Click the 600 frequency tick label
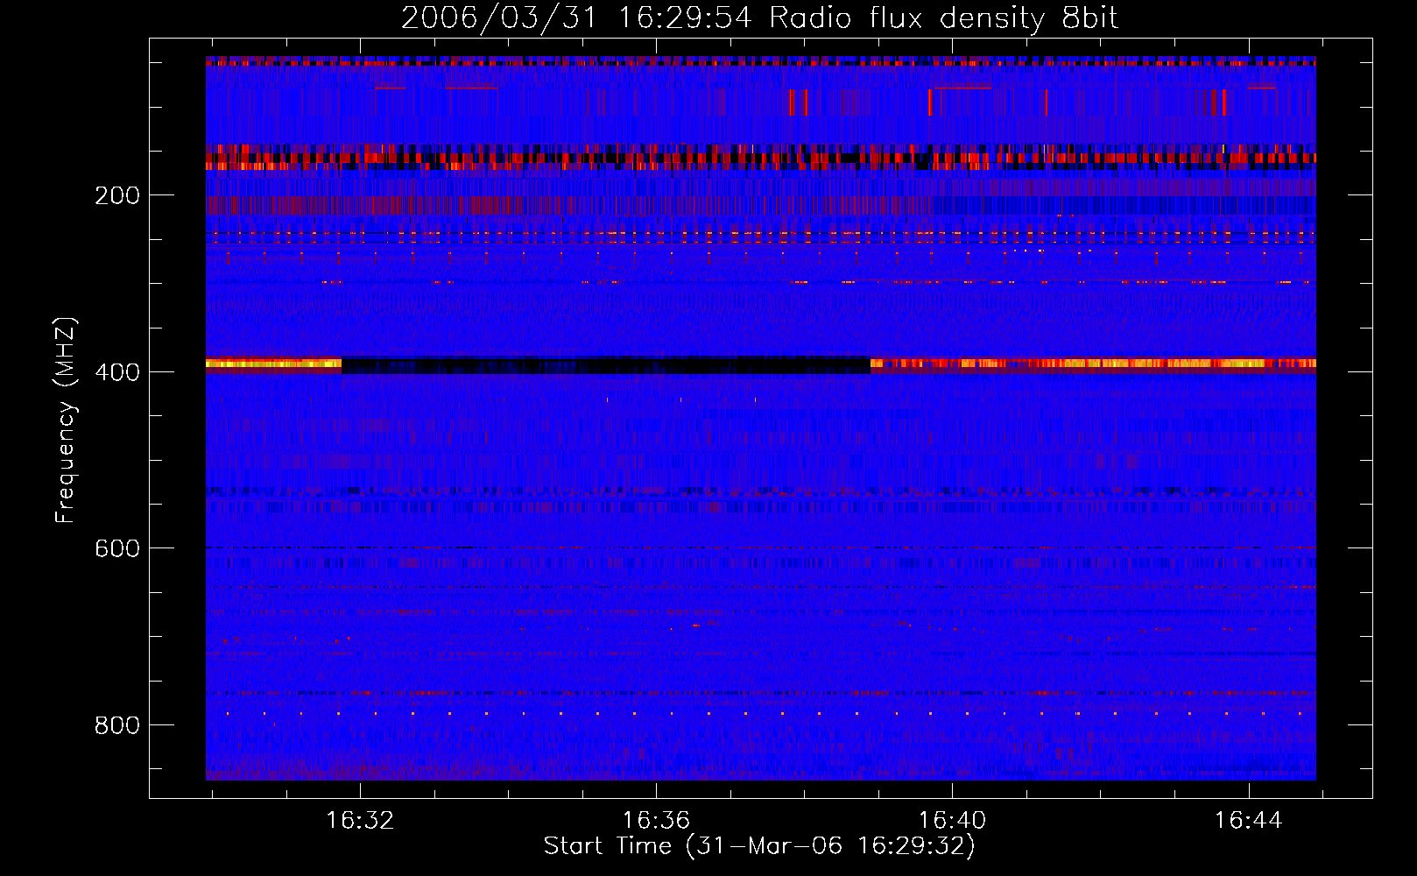 116,548
